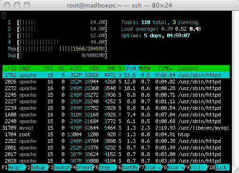The height and width of the screenshot is (173, 239).
Task: Select the htop process row 1704
Action: (116, 134)
